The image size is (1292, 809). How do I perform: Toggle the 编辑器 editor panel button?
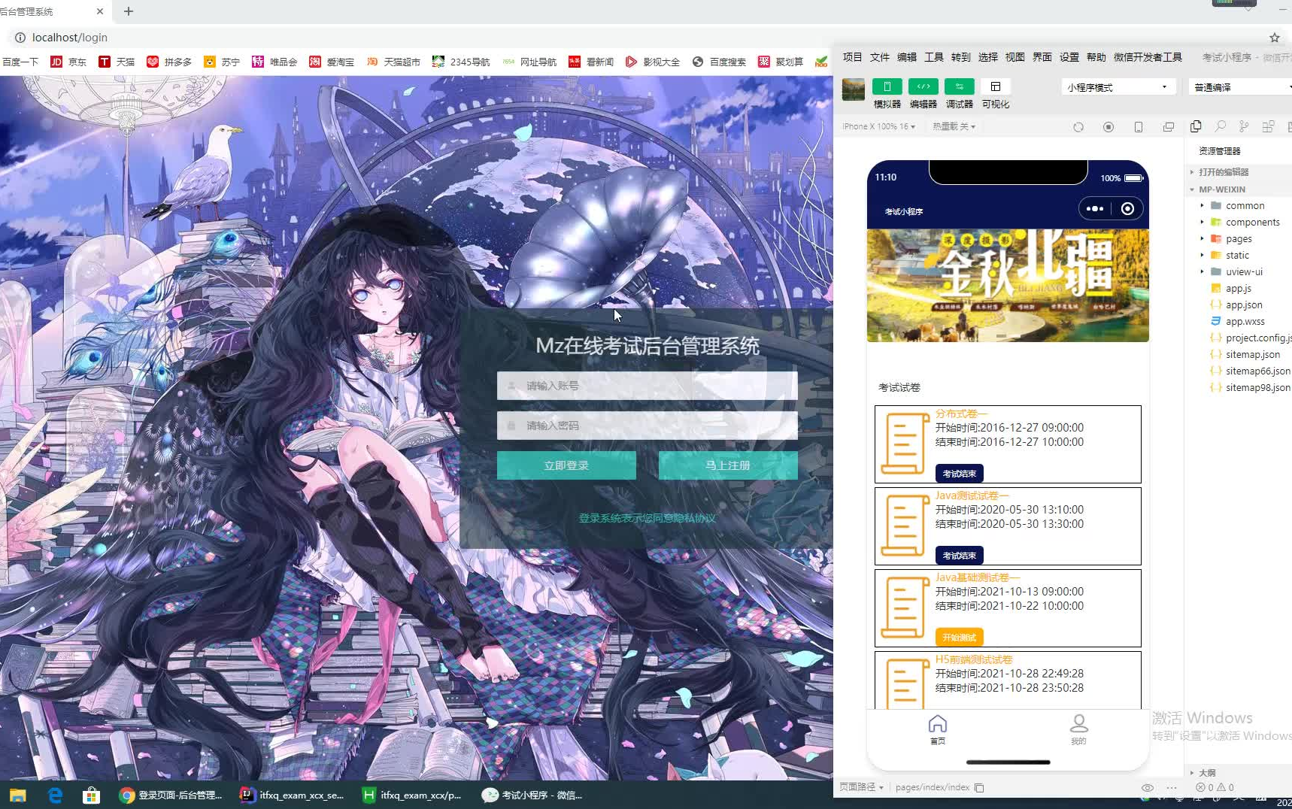point(923,86)
